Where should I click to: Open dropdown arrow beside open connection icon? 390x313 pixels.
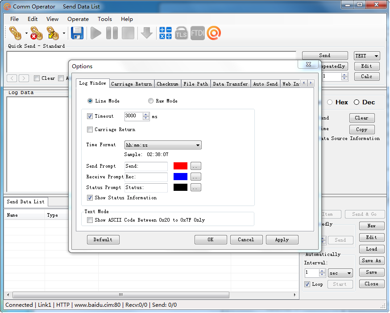click(26, 33)
